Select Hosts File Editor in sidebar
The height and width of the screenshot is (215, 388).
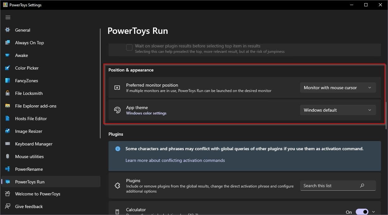point(31,119)
